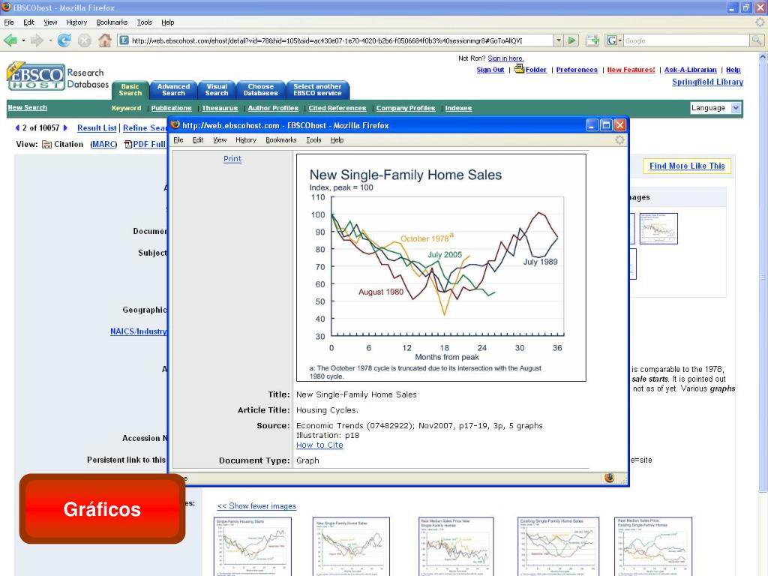
Task: Click the green Go arrow beside address bar
Action: (572, 40)
